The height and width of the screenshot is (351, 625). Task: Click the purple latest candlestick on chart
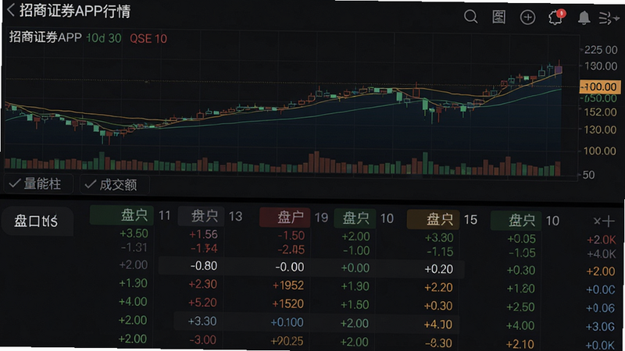(559, 69)
